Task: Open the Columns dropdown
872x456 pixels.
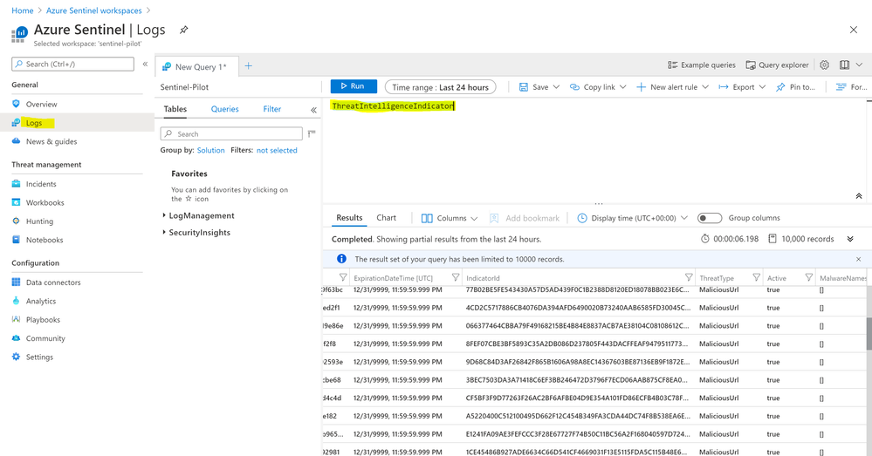Action: 450,218
